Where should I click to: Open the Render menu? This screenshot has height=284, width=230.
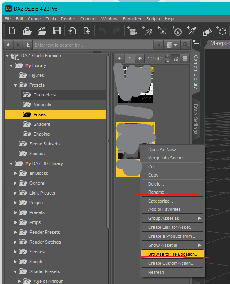click(68, 19)
